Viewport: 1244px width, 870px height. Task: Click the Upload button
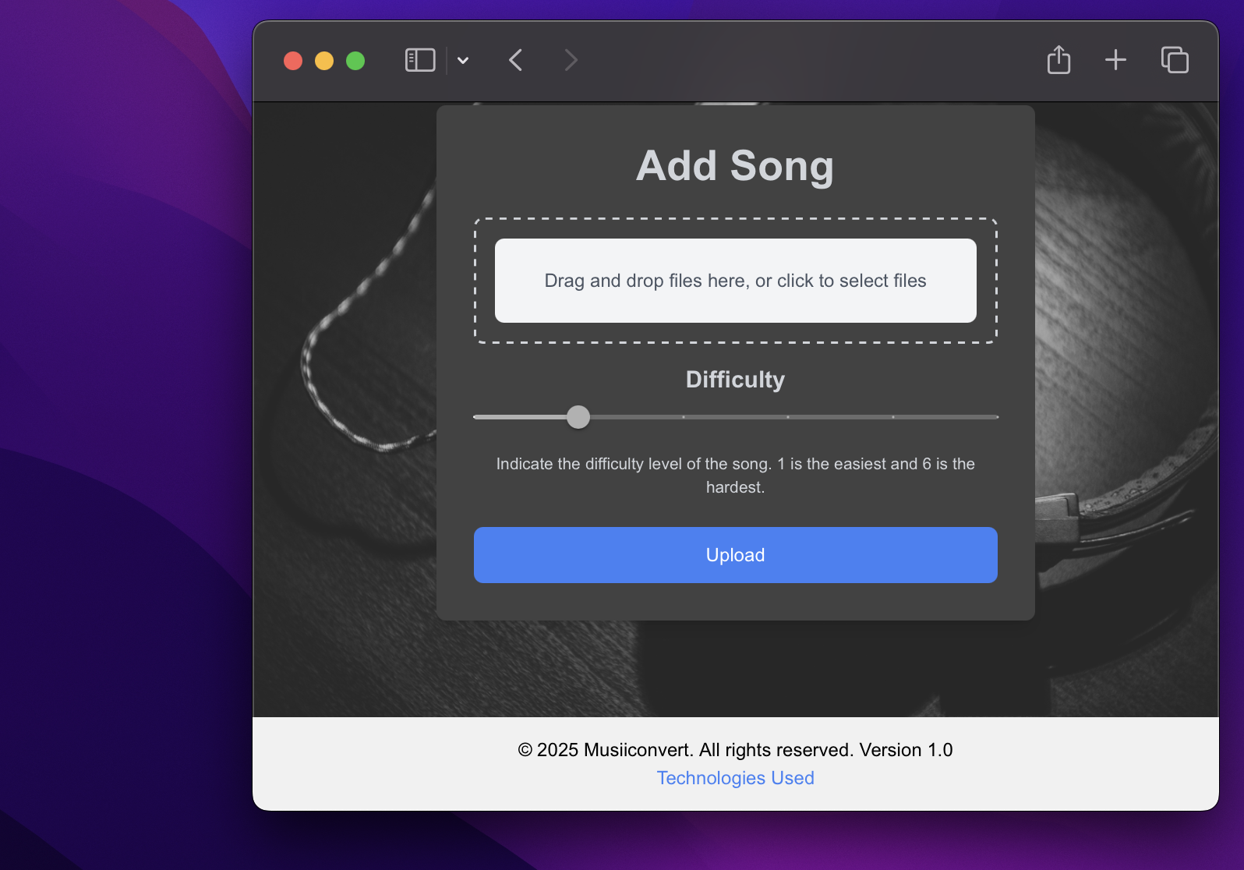coord(736,555)
